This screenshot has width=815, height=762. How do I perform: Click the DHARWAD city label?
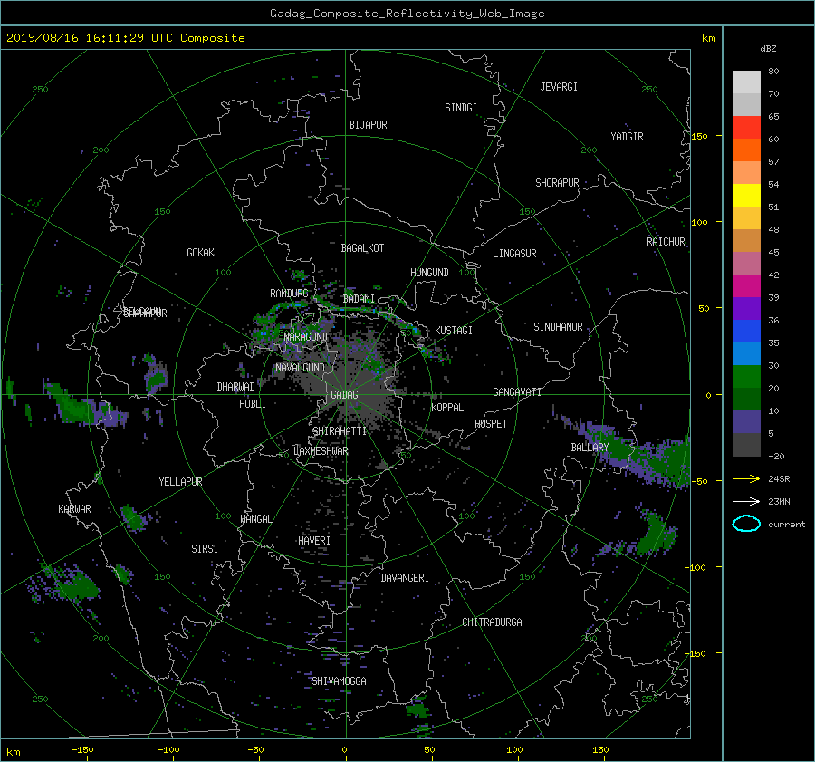coord(235,387)
